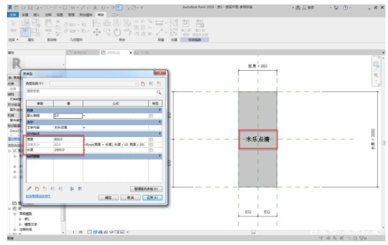Click the 宽度 value field showing 800.0
The width and height of the screenshot is (388, 245).
[x=68, y=140]
